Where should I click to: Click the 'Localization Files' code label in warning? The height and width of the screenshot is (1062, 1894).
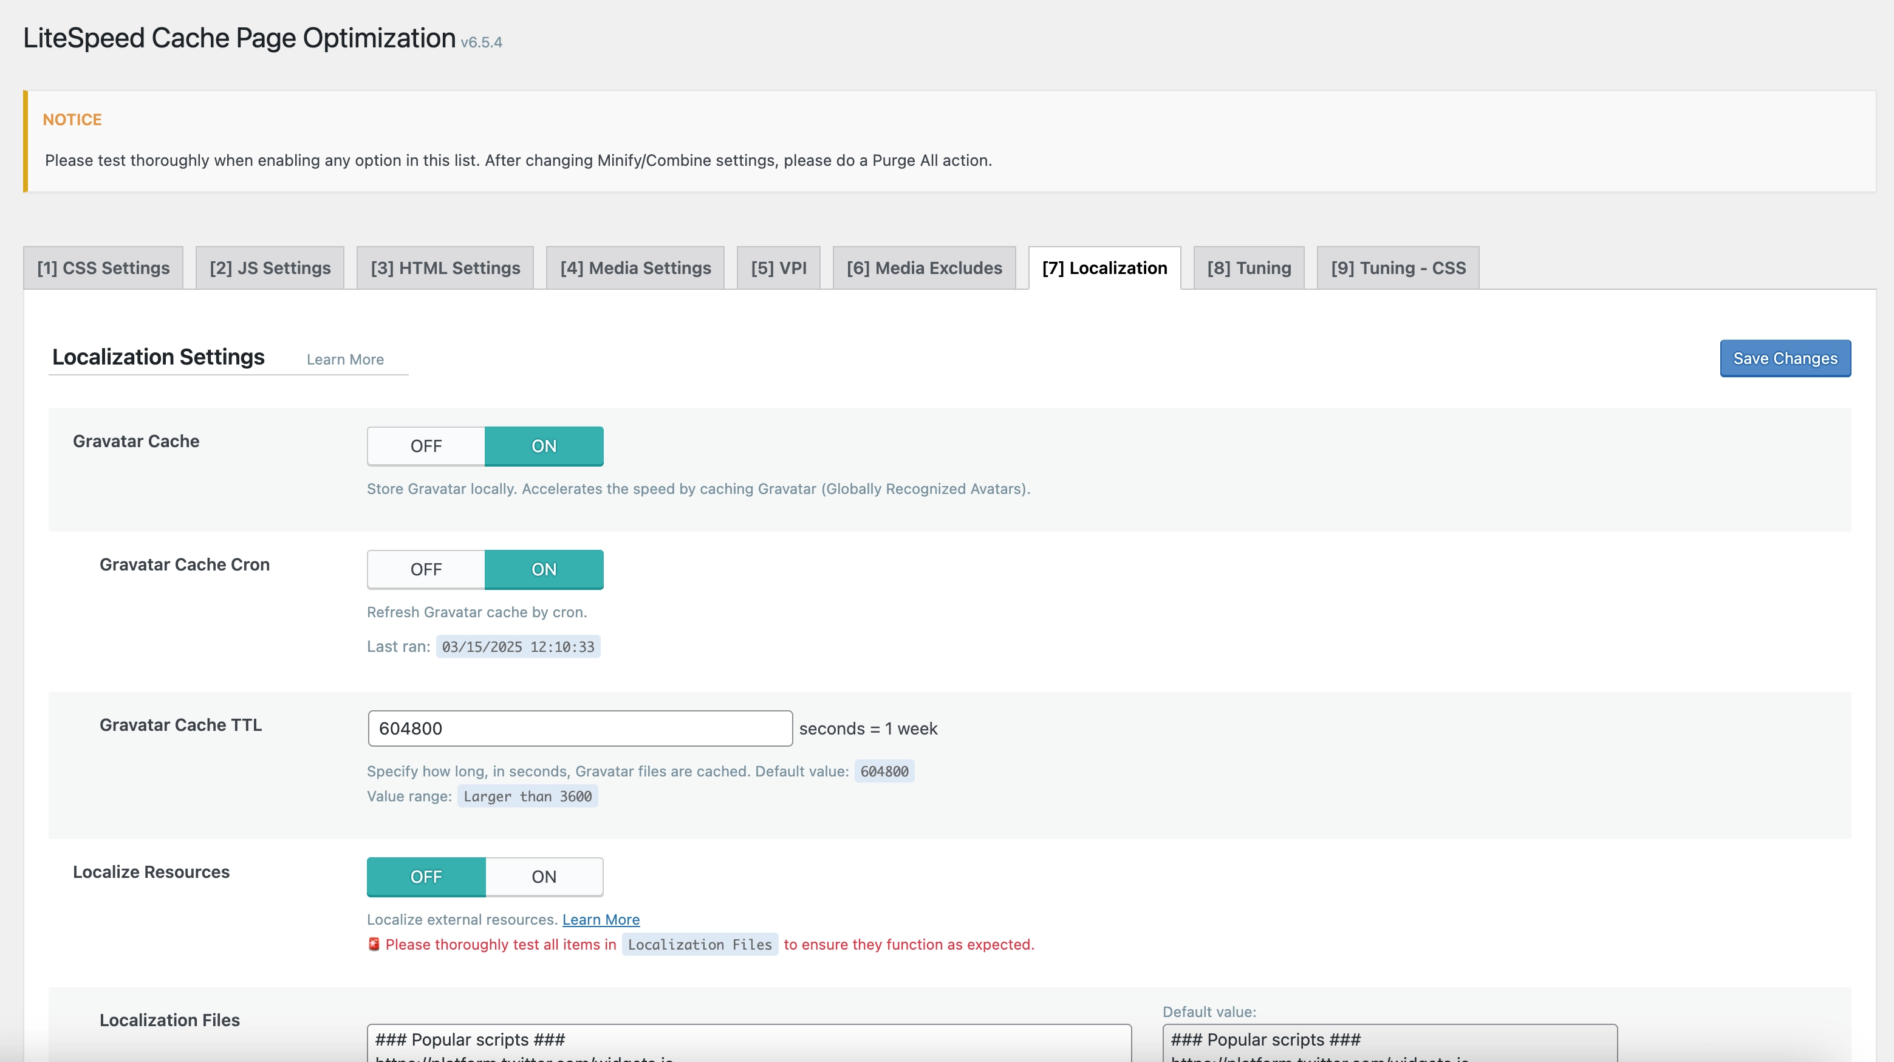[x=700, y=945]
